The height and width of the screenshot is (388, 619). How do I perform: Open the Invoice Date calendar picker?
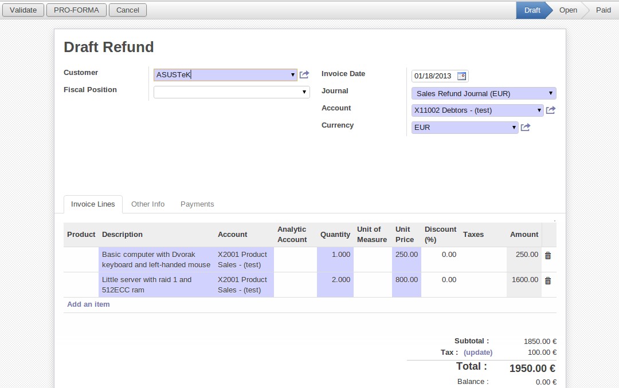[461, 76]
